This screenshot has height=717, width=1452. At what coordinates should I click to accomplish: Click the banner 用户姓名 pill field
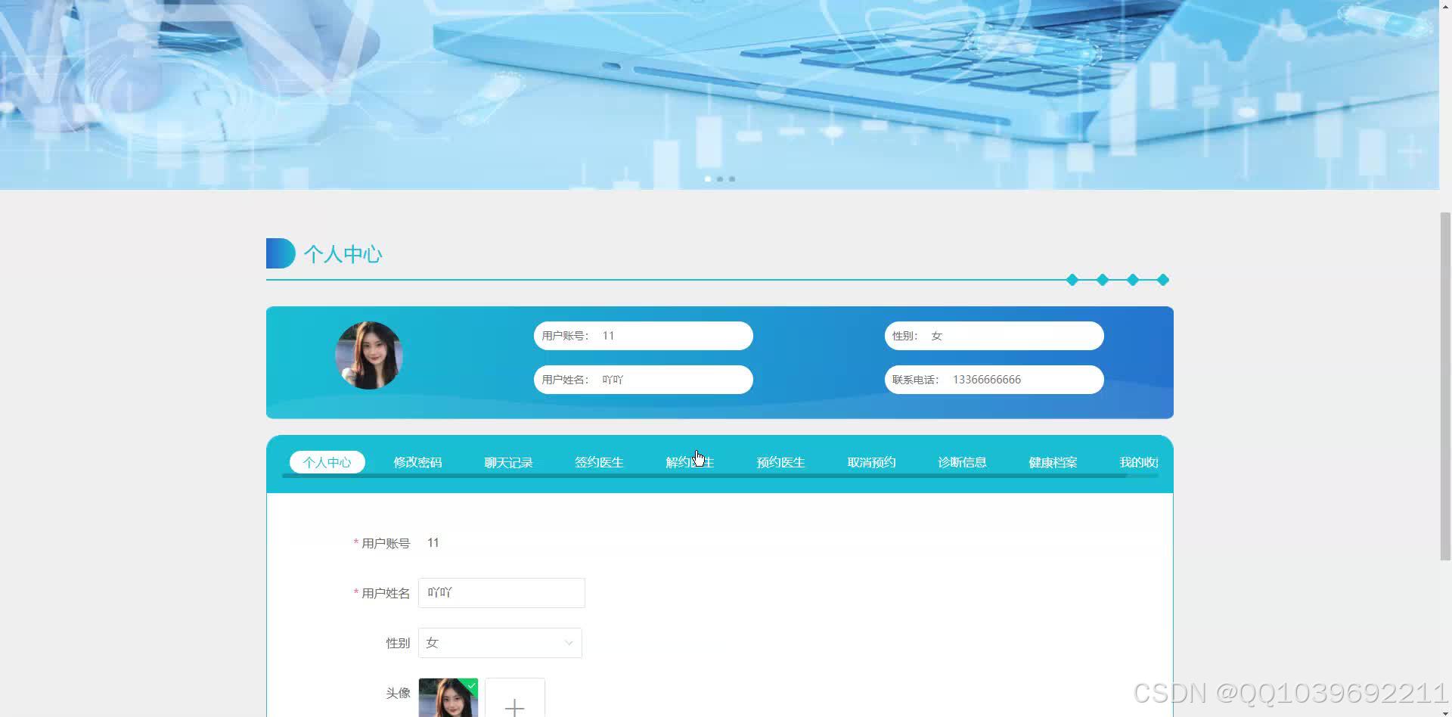coord(644,380)
